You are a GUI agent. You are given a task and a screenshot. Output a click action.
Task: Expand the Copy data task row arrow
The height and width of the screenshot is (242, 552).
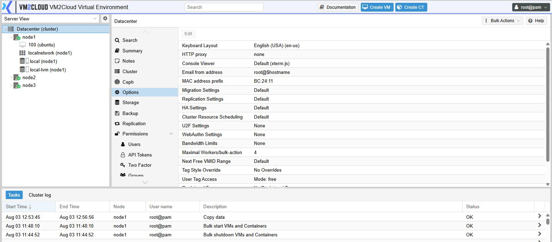pyautogui.click(x=540, y=216)
